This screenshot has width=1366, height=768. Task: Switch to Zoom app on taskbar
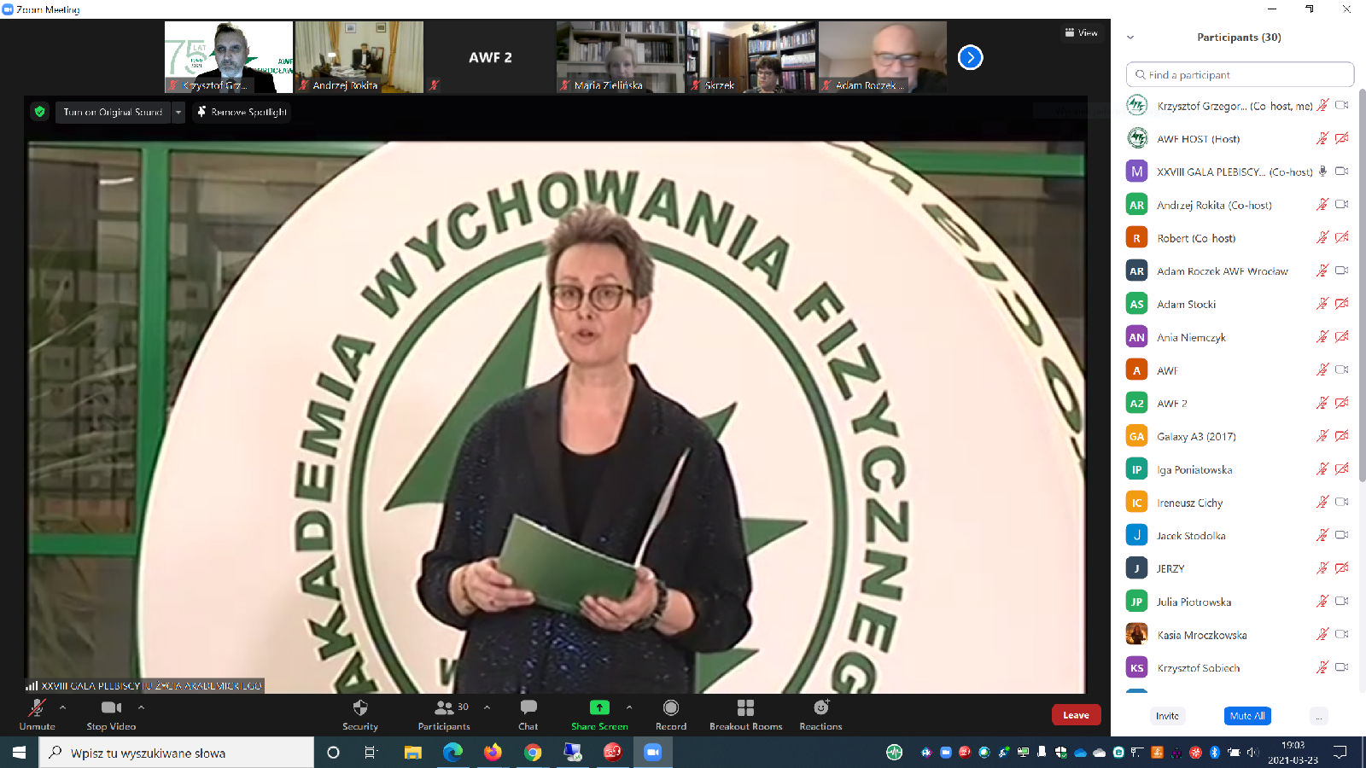(653, 752)
